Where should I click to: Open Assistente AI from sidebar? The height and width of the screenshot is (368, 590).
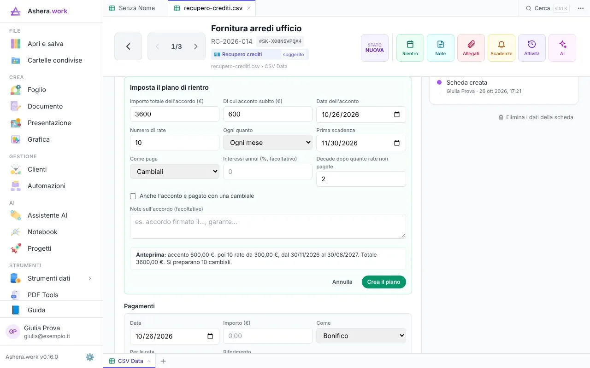click(x=51, y=215)
